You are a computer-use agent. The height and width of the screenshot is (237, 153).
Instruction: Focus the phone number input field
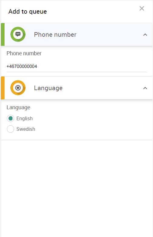(77, 66)
